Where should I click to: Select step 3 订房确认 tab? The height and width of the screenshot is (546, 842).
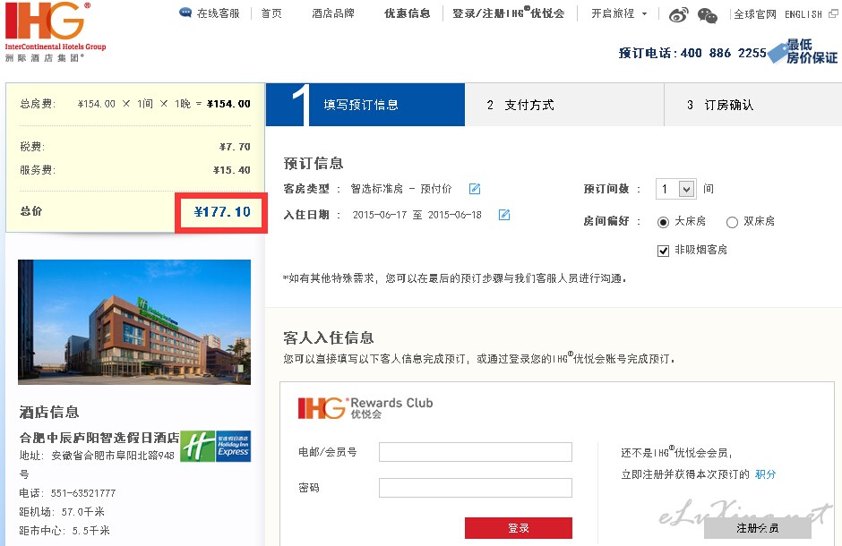click(752, 105)
